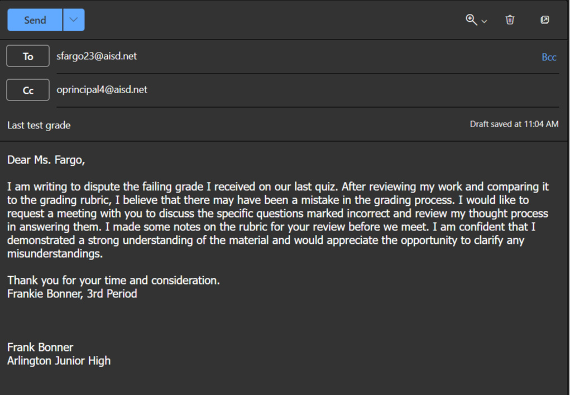Click the 'Arlington Junior High' signature line
Screen dimensions: 570x395
[59, 361]
